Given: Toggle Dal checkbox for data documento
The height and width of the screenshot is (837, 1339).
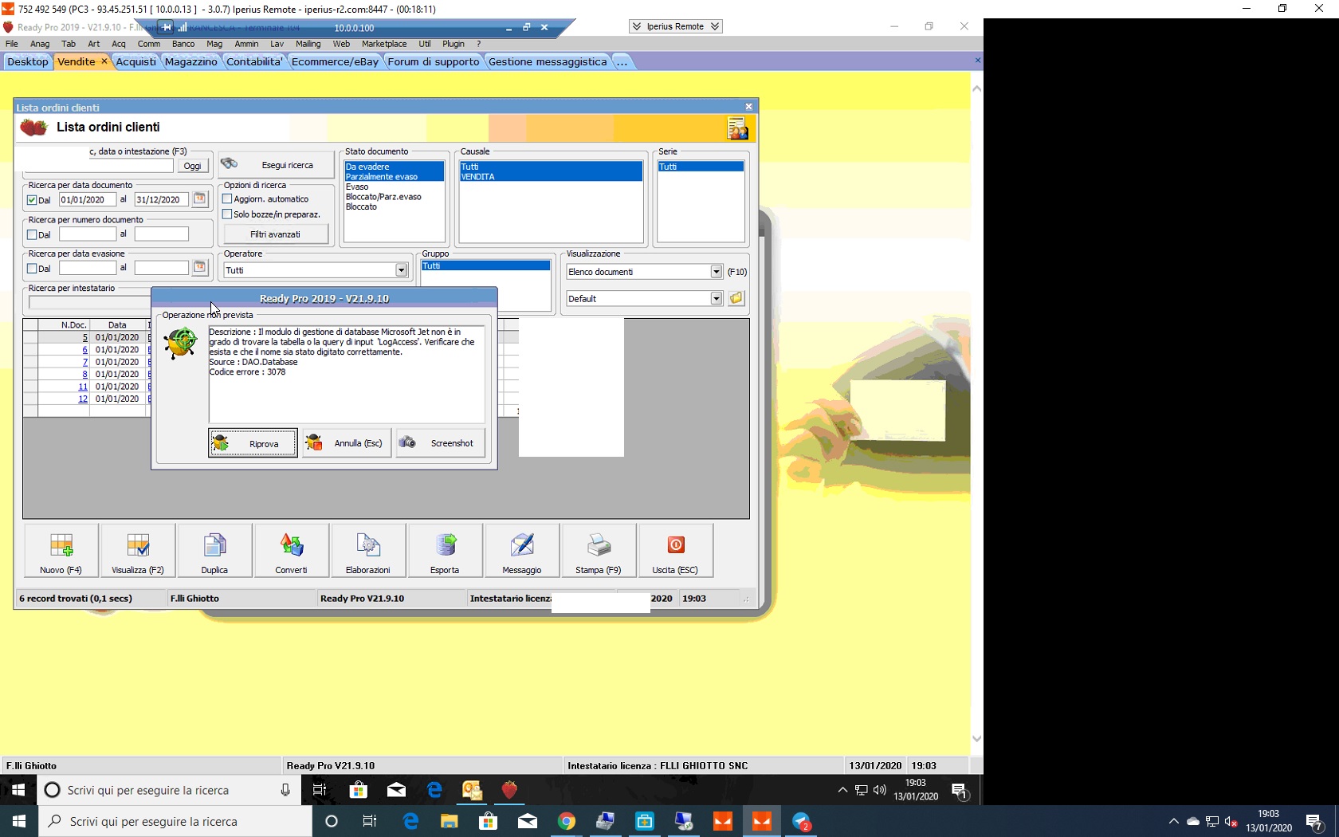Looking at the screenshot, I should [x=33, y=200].
